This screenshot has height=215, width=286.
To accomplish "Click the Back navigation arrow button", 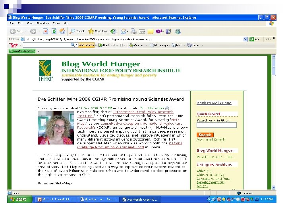I will tap(13, 31).
